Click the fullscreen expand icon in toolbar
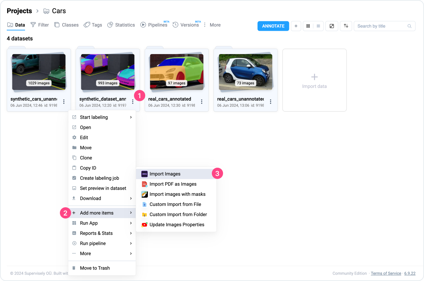 [x=332, y=26]
